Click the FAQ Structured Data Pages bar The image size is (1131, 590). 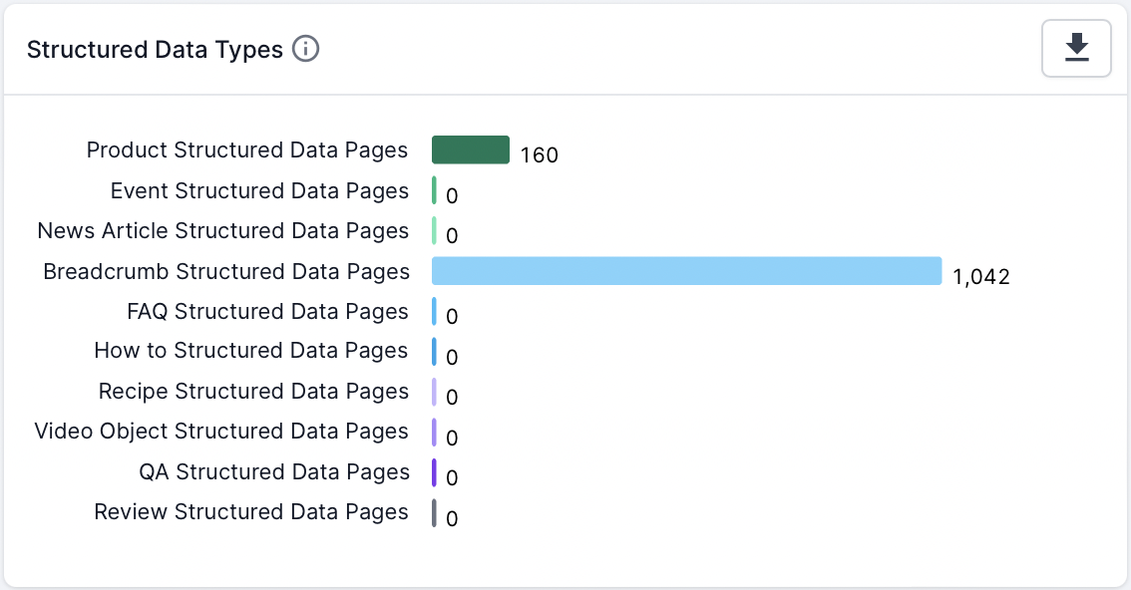(433, 310)
